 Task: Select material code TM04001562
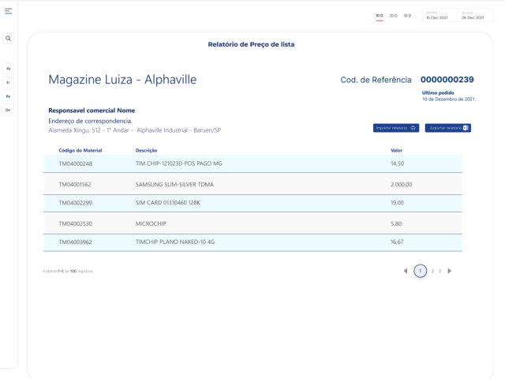click(75, 185)
